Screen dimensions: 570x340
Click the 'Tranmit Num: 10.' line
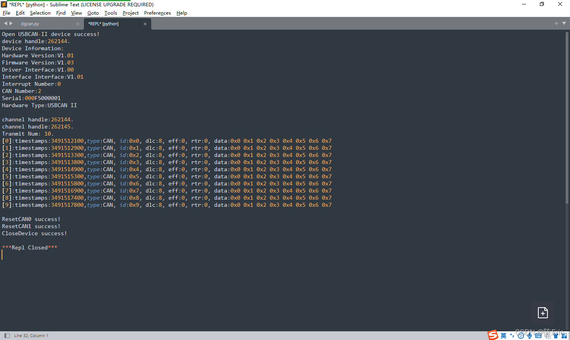[28, 134]
